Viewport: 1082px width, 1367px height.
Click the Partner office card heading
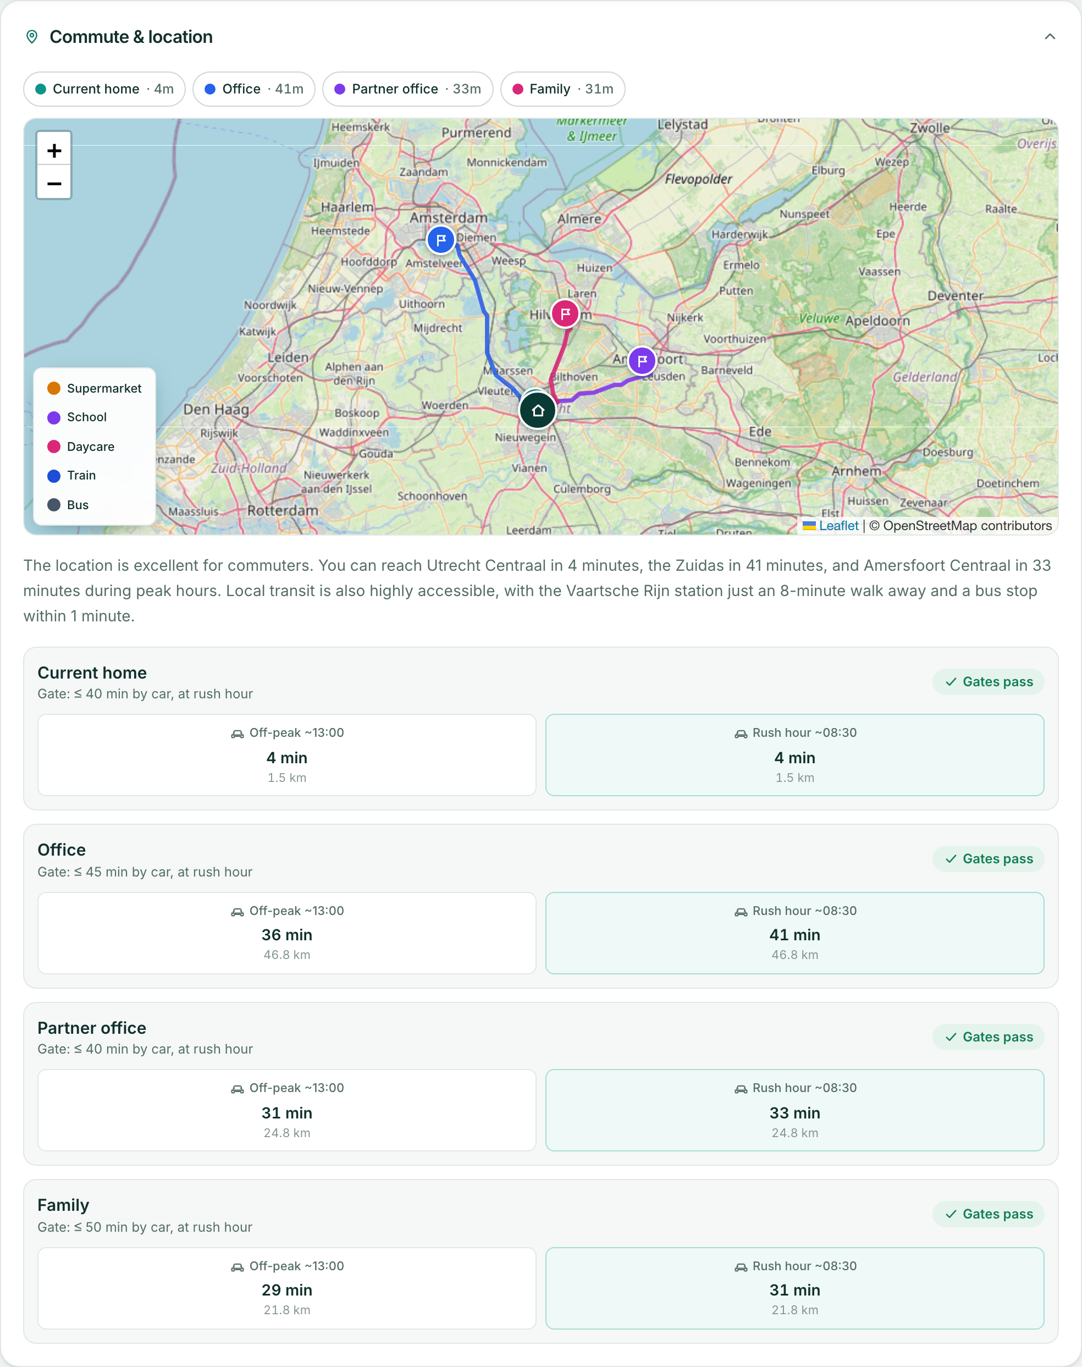92,1028
